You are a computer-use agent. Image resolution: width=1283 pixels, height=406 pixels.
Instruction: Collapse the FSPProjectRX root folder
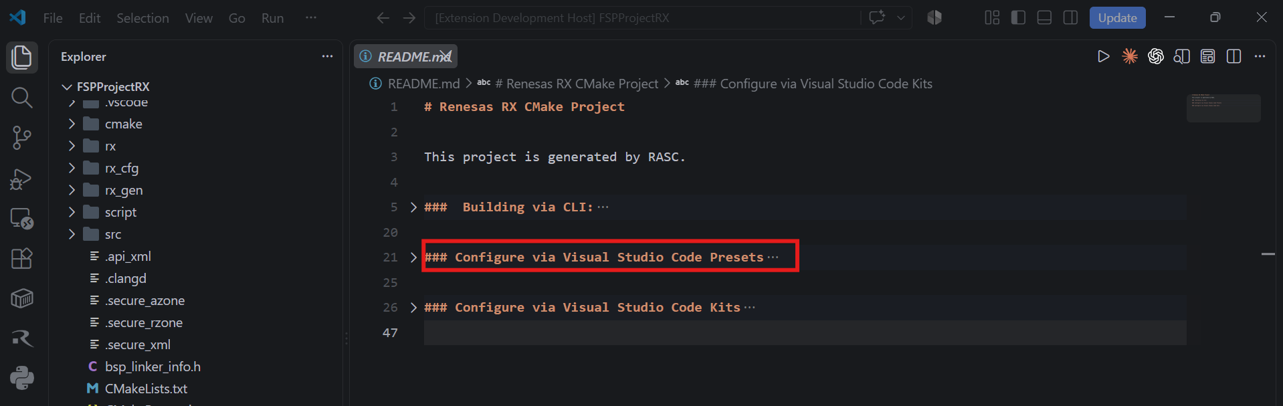coord(67,87)
